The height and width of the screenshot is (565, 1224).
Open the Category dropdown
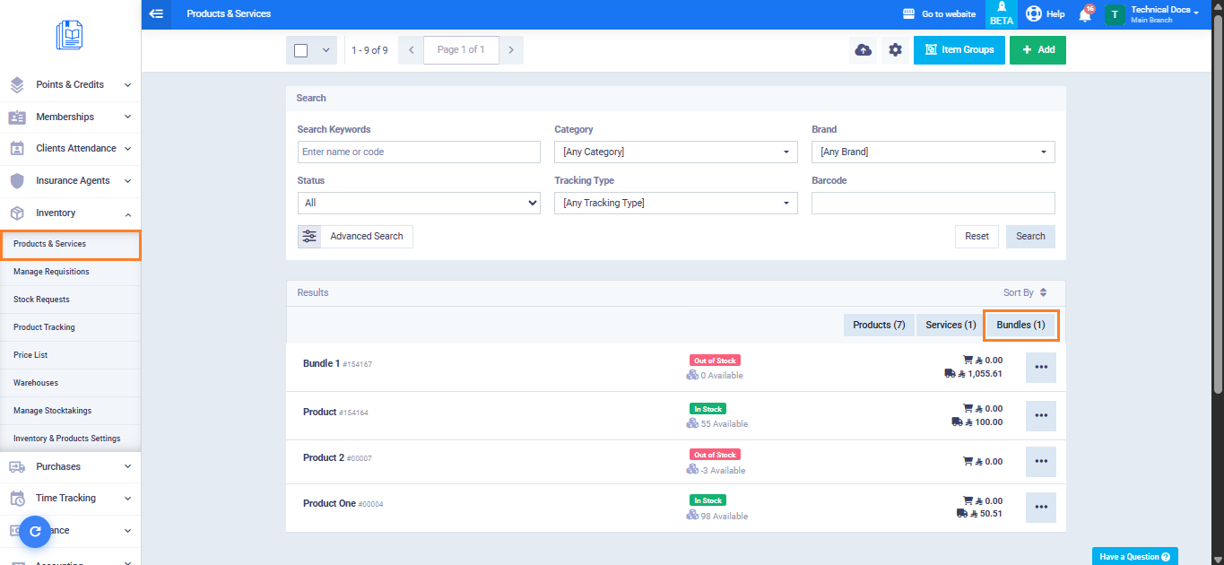click(675, 152)
